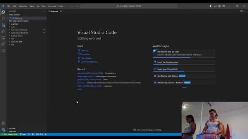Click the title bar search box
This screenshot has width=248, height=139.
pyautogui.click(x=129, y=6)
